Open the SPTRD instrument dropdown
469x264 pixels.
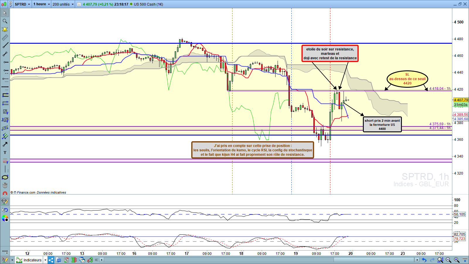(x=23, y=4)
